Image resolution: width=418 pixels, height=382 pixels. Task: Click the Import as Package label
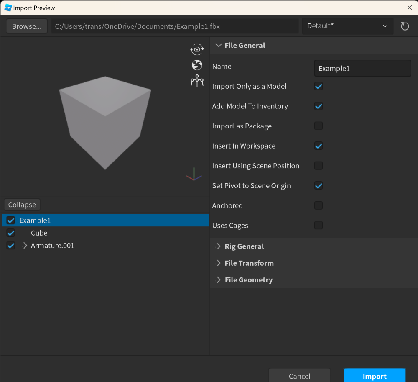coord(242,126)
